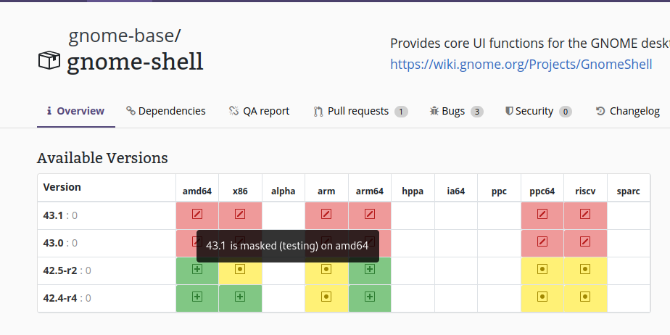Image resolution: width=670 pixels, height=335 pixels.
Task: Click testing icon for 42.5-r2 on x86
Action: click(240, 269)
